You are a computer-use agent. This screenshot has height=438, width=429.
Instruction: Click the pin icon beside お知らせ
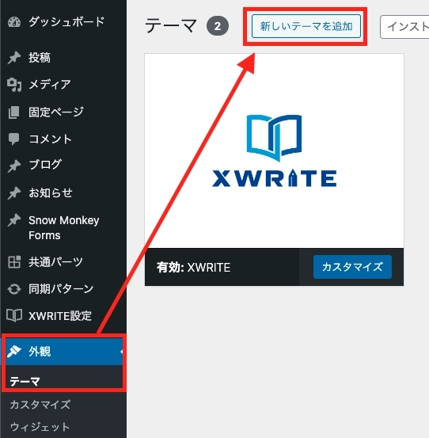14,192
